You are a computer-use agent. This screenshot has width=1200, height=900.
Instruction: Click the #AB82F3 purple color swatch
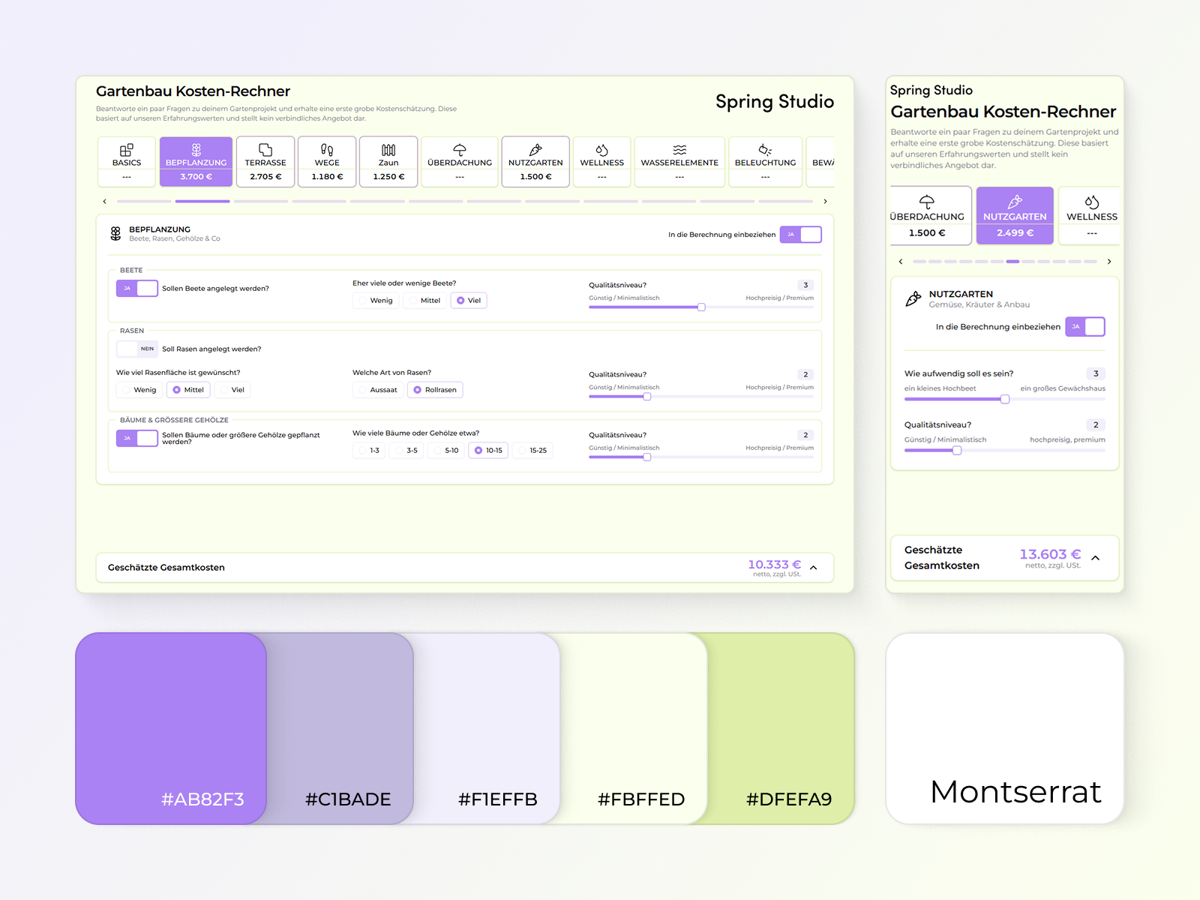point(171,727)
